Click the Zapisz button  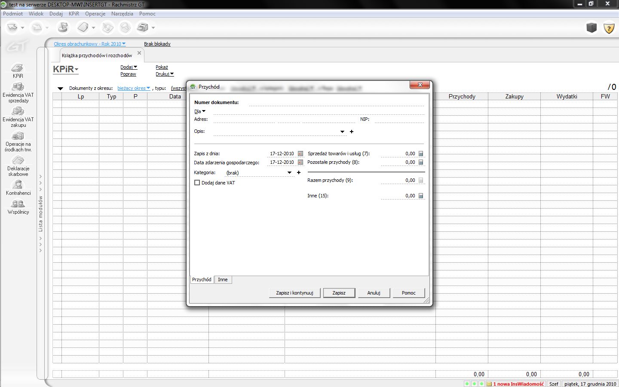(339, 293)
